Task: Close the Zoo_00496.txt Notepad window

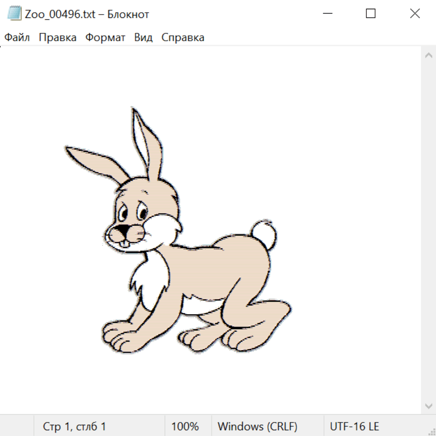Action: point(415,14)
